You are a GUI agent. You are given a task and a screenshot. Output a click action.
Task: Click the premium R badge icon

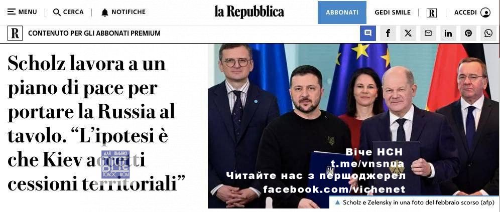(x=15, y=33)
